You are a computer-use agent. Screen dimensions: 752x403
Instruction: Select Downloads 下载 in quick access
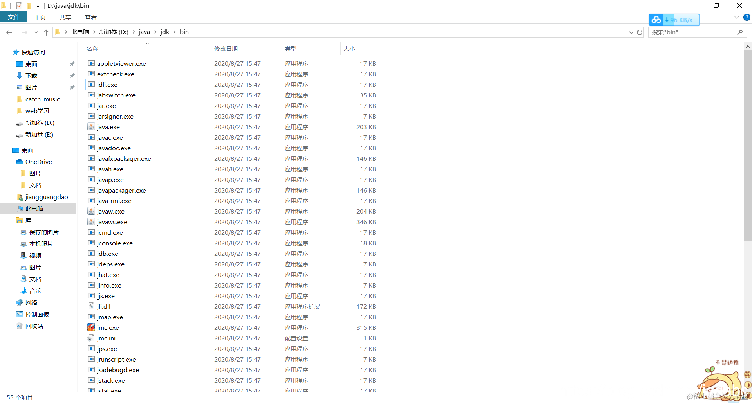[27, 76]
